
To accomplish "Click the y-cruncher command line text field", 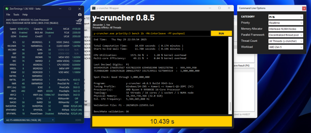I will (151, 33).
